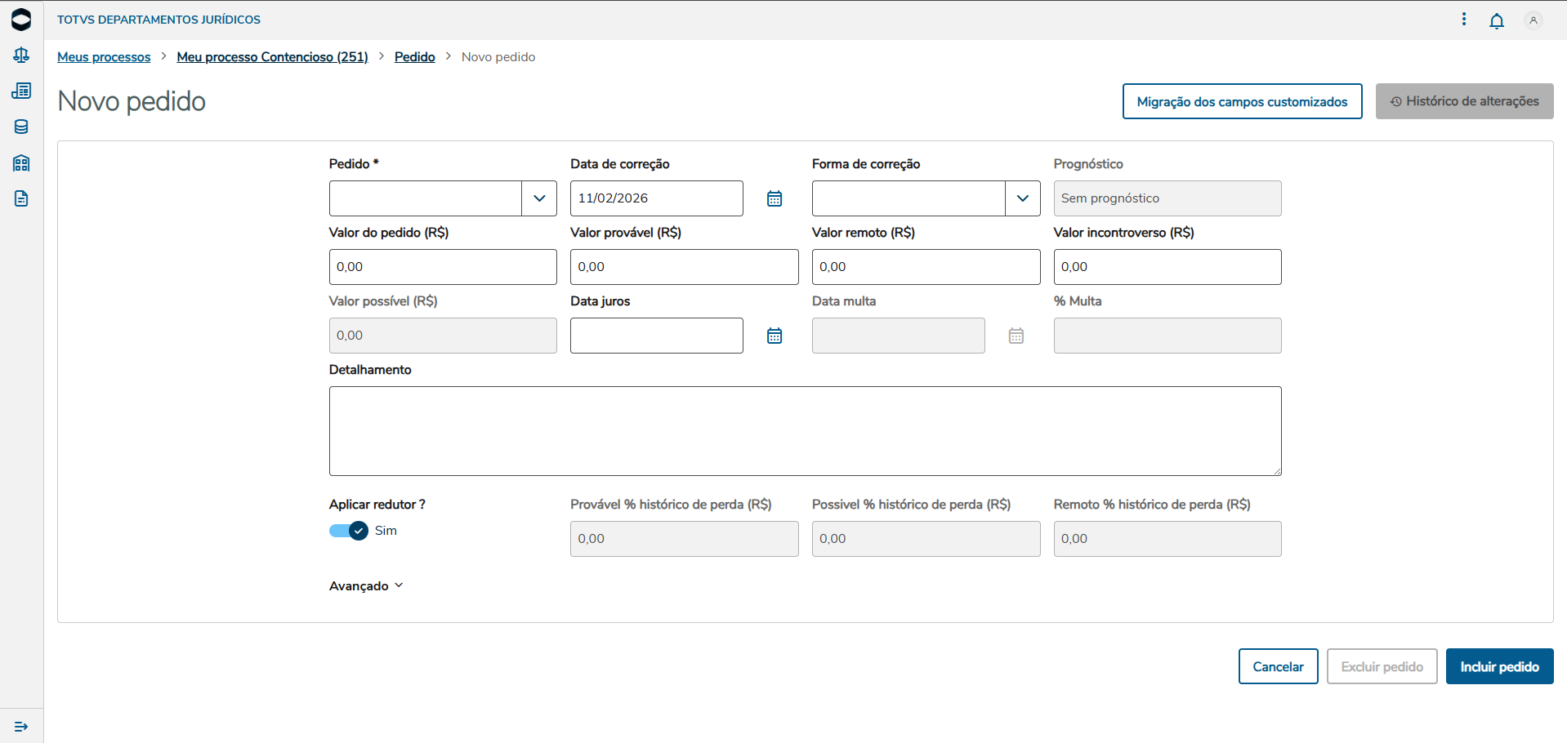Open the Data de correção calendar picker
The width and height of the screenshot is (1567, 743).
[775, 198]
